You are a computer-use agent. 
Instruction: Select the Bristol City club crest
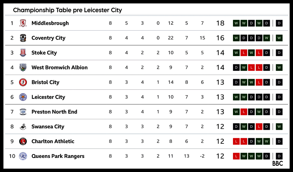click(x=23, y=82)
